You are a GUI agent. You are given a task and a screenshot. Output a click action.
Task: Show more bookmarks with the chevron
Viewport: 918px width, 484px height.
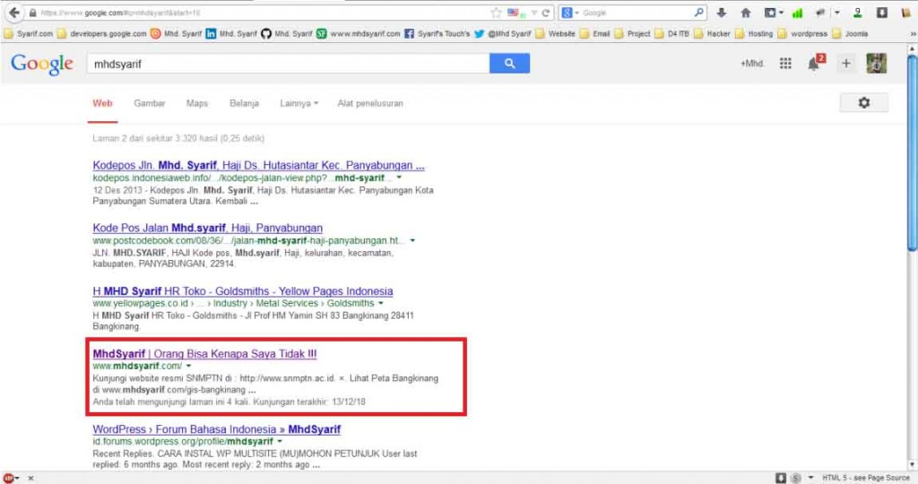tap(912, 34)
